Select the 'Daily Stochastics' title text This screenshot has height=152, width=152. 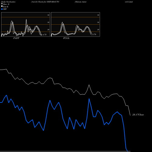point(8,2)
